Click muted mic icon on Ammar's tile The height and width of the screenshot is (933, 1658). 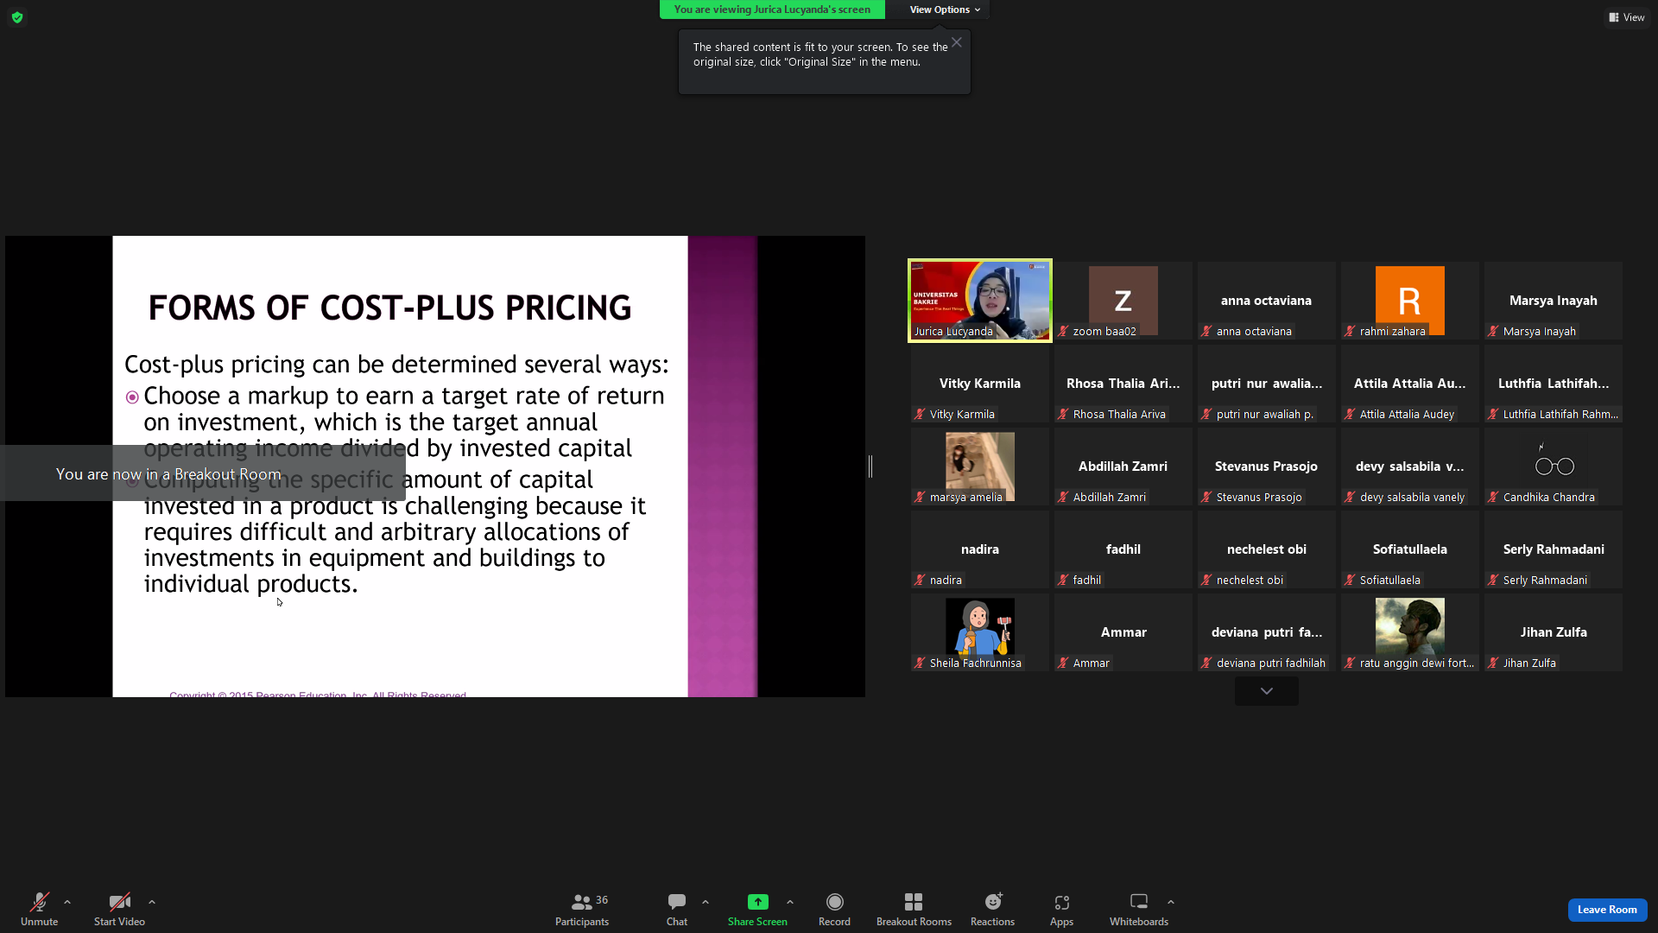pos(1064,663)
